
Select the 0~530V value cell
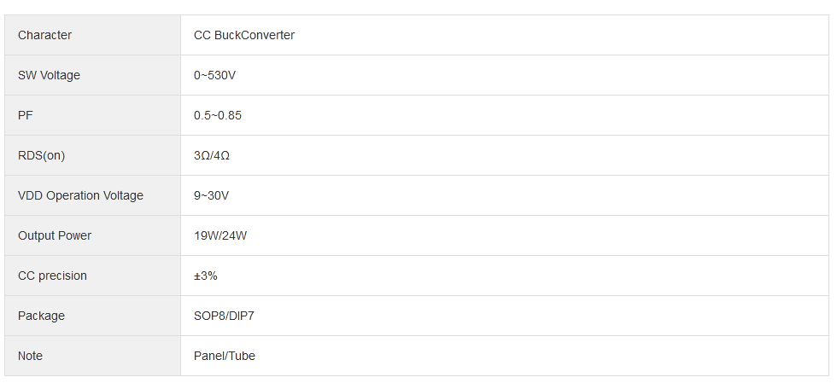click(214, 75)
